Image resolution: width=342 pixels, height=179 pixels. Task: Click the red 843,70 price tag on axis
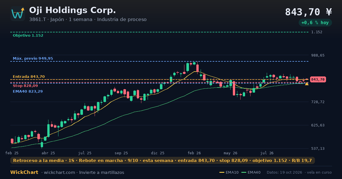(318, 80)
